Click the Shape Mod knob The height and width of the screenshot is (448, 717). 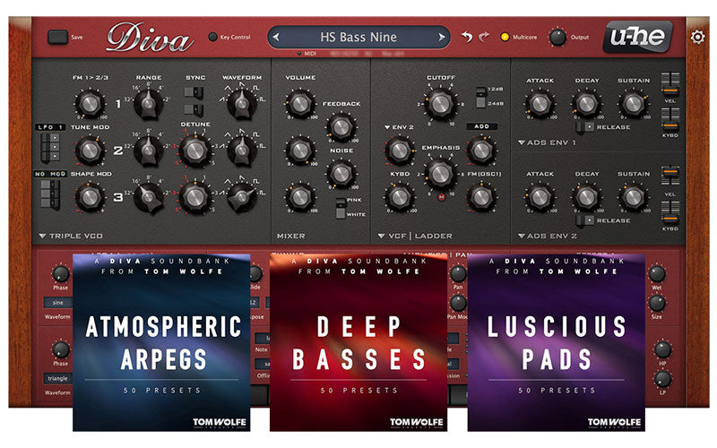pos(90,197)
